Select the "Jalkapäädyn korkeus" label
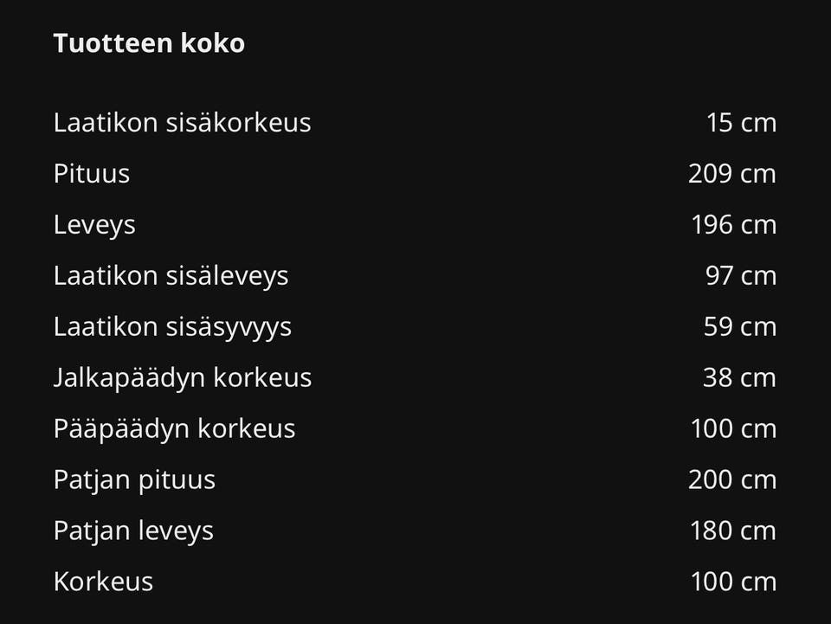This screenshot has height=624, width=831. click(x=183, y=377)
